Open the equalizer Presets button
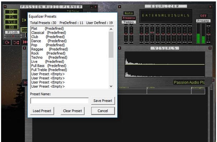Screen dimensions: 217x142 (x=129, y=18)
